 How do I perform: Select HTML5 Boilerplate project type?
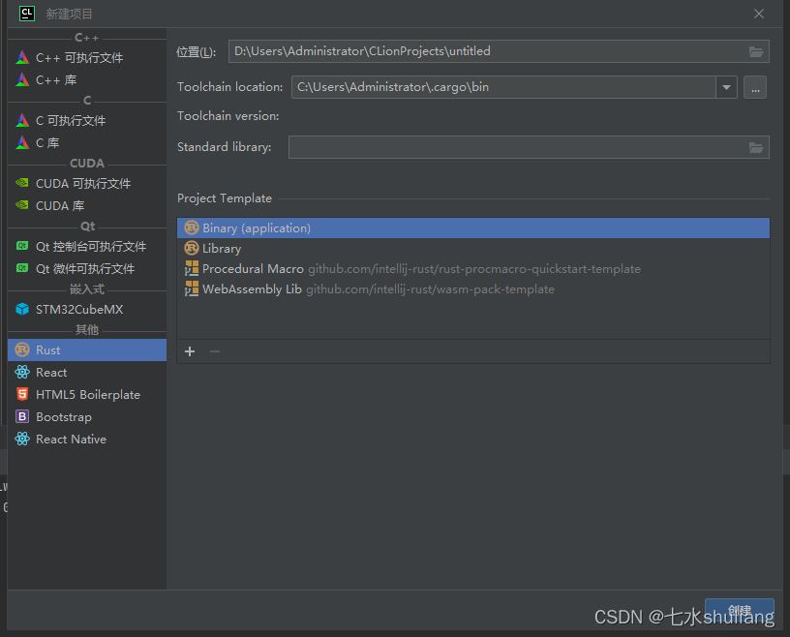click(87, 395)
